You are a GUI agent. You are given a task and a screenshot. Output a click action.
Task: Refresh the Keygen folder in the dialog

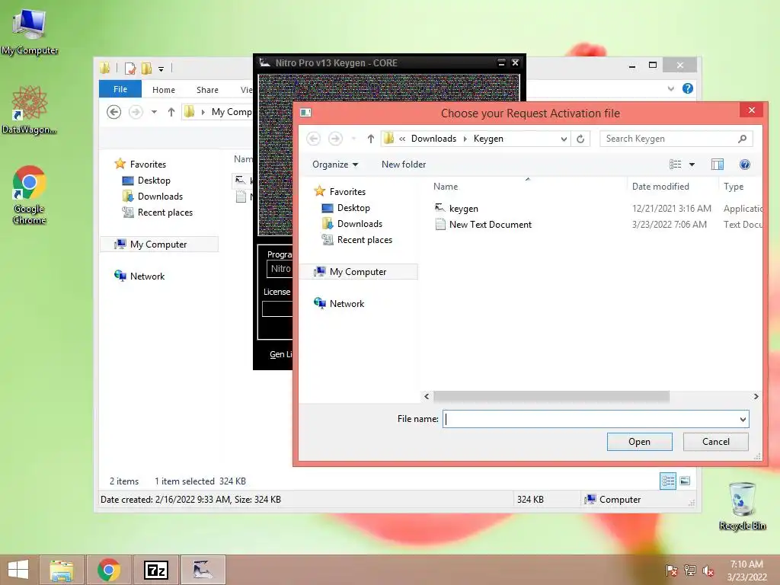pyautogui.click(x=580, y=139)
